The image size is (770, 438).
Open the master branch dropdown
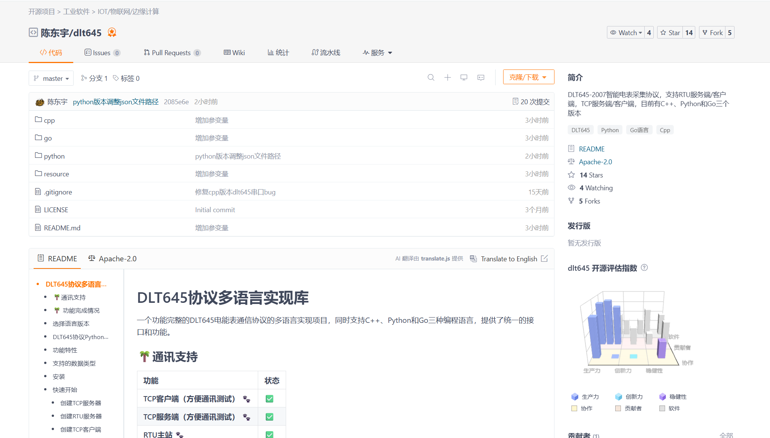tap(51, 78)
